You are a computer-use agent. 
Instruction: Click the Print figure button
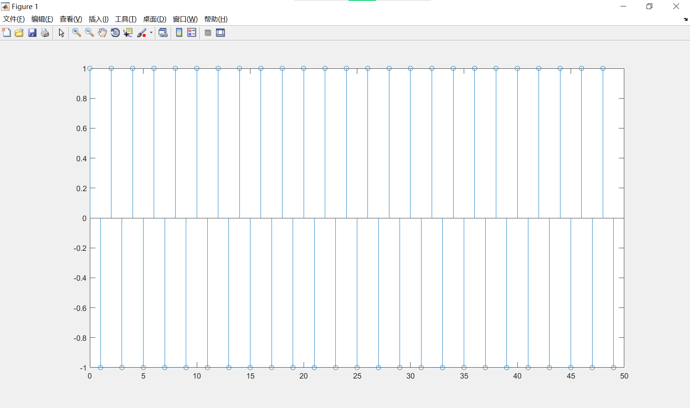click(45, 33)
